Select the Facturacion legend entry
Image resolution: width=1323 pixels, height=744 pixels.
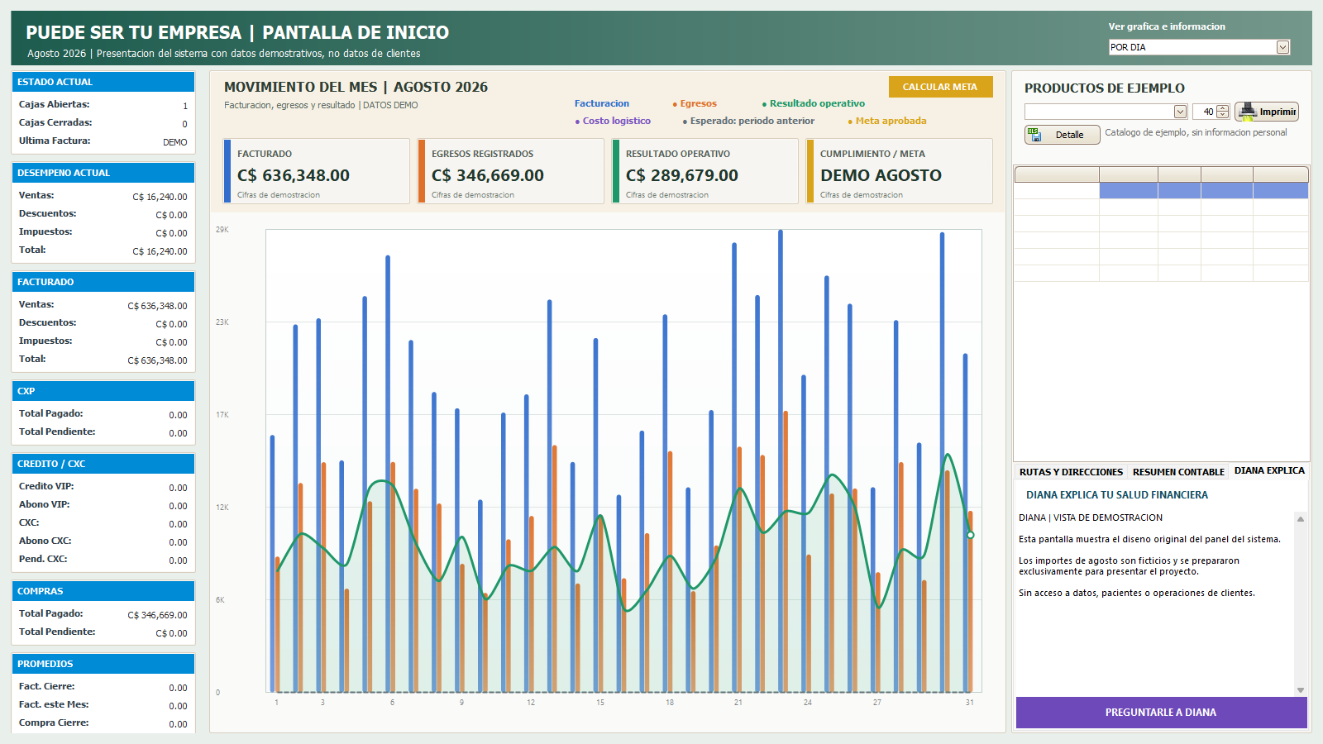click(602, 103)
